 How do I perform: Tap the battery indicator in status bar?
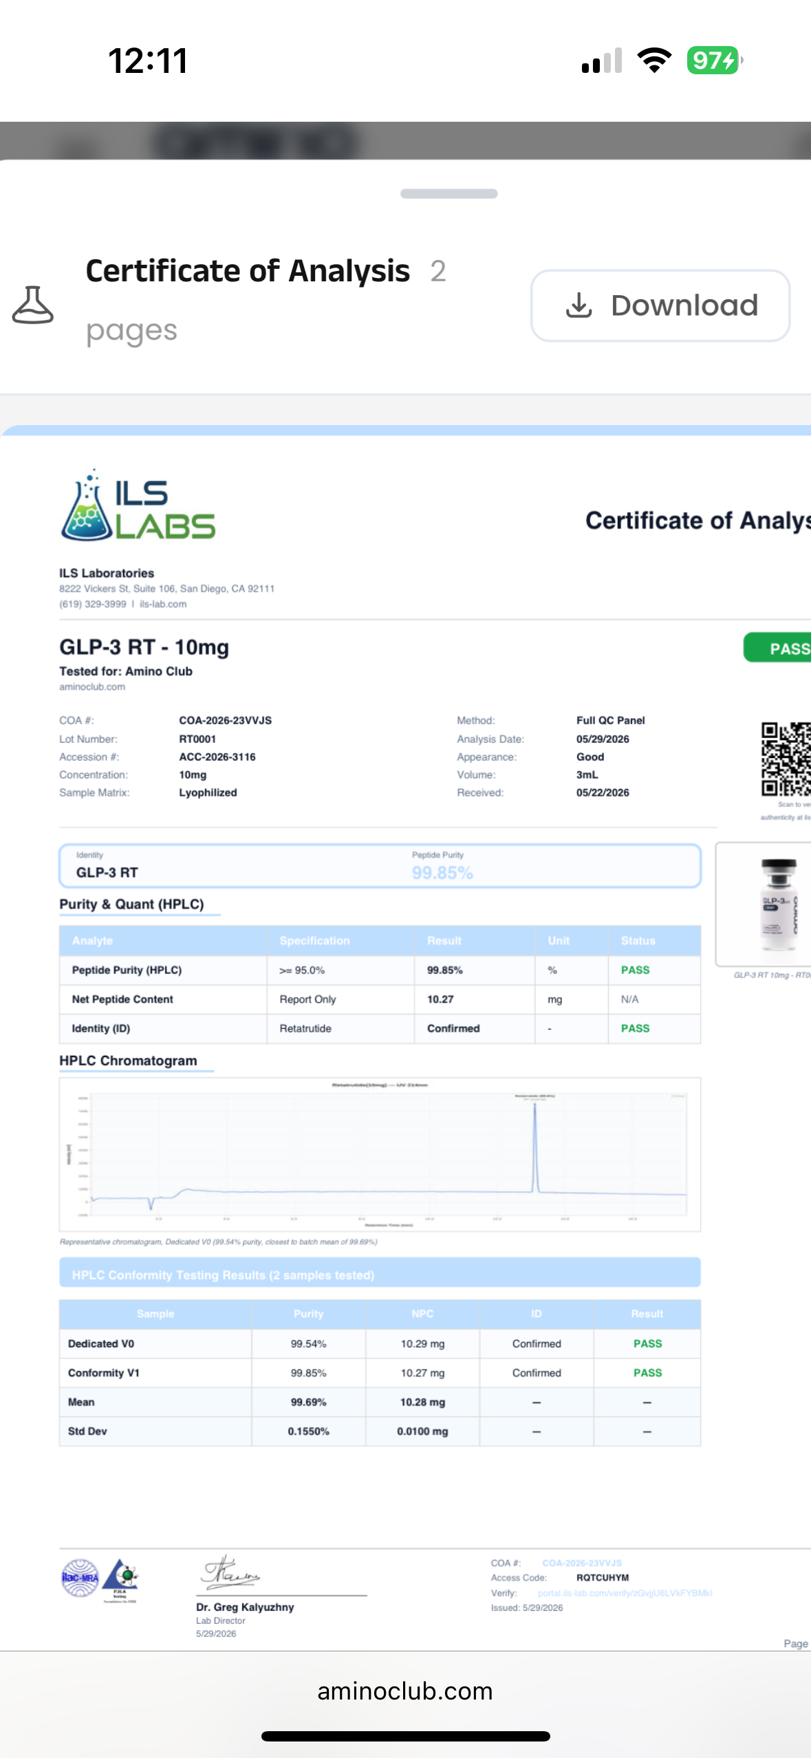[715, 61]
